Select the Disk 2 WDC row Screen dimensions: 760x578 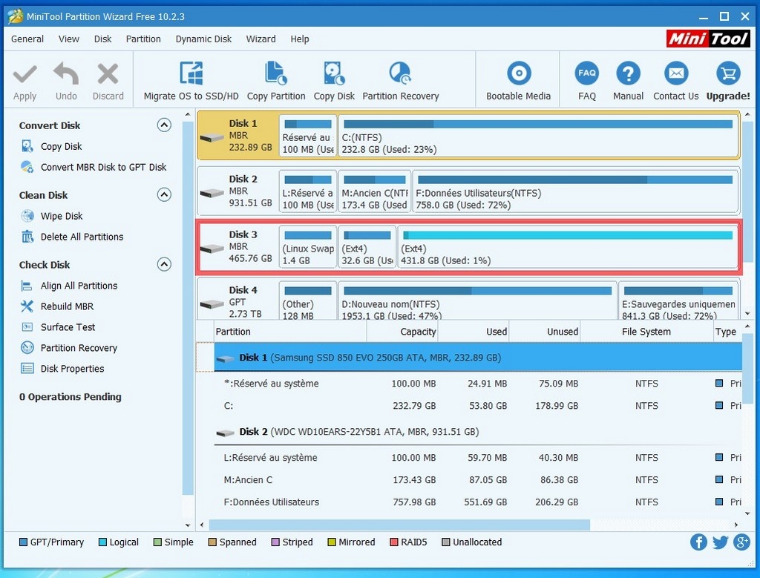(478, 432)
